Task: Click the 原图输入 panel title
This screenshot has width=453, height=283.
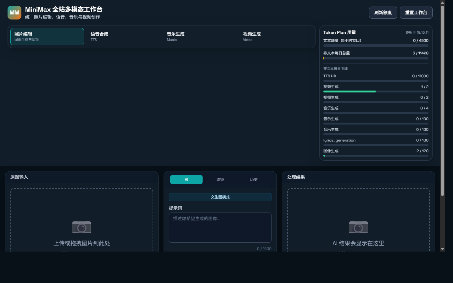Action: 19,177
